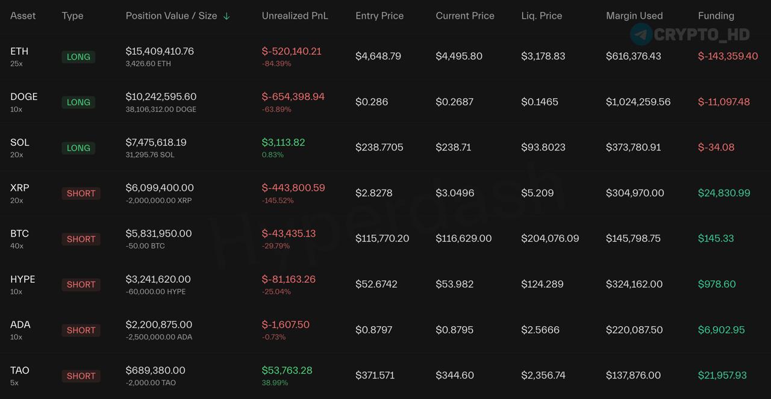Open the ETH asset row
The image size is (771, 399).
pyautogui.click(x=385, y=57)
